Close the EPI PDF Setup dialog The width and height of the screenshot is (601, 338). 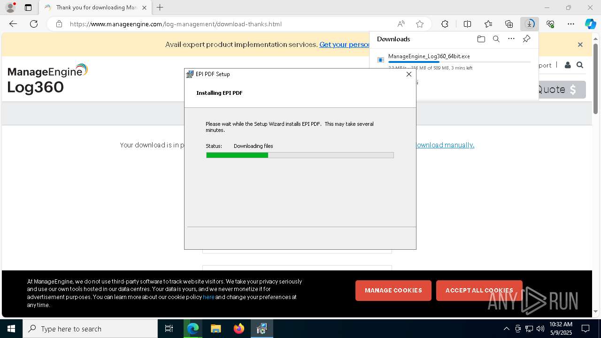pos(408,74)
